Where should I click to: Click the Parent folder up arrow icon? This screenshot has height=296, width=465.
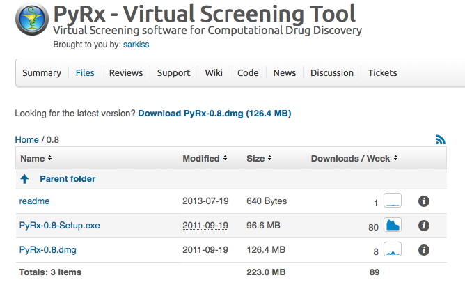click(x=24, y=179)
